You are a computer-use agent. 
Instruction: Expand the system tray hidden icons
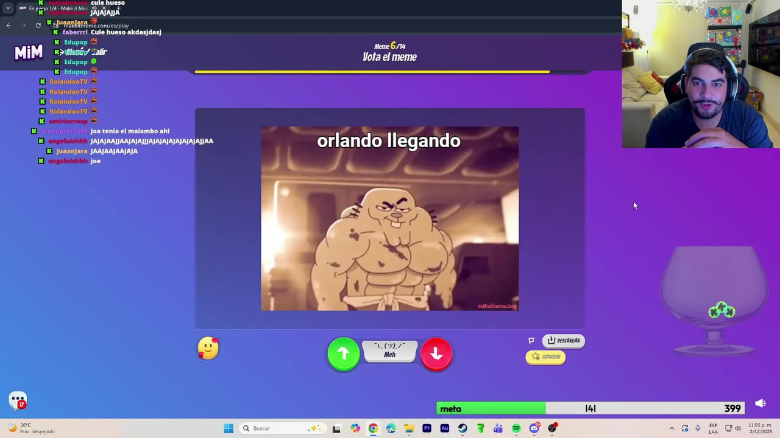click(x=672, y=428)
